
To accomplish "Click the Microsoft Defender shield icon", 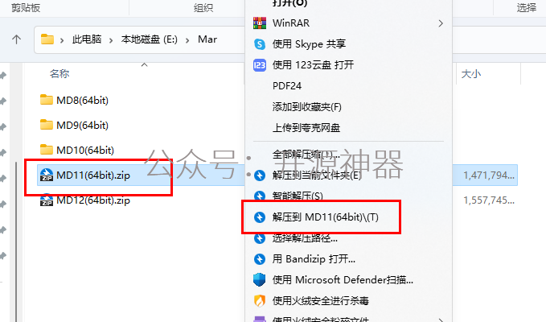I will 260,279.
